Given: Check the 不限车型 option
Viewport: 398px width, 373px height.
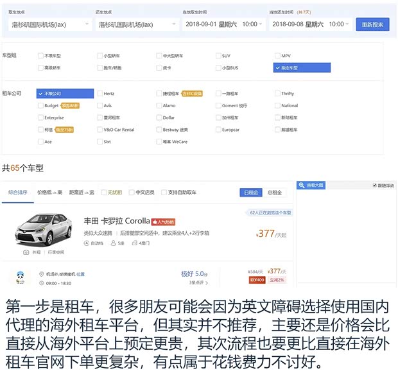Looking at the screenshot, I should tap(40, 56).
